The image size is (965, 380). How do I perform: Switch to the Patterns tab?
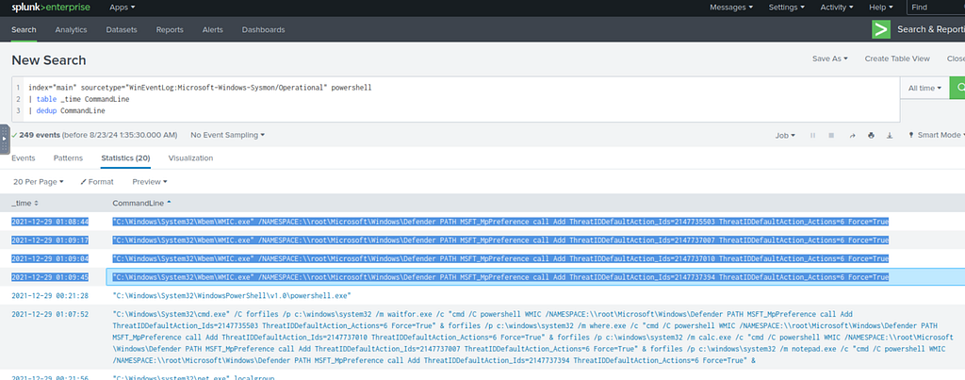[x=68, y=157]
